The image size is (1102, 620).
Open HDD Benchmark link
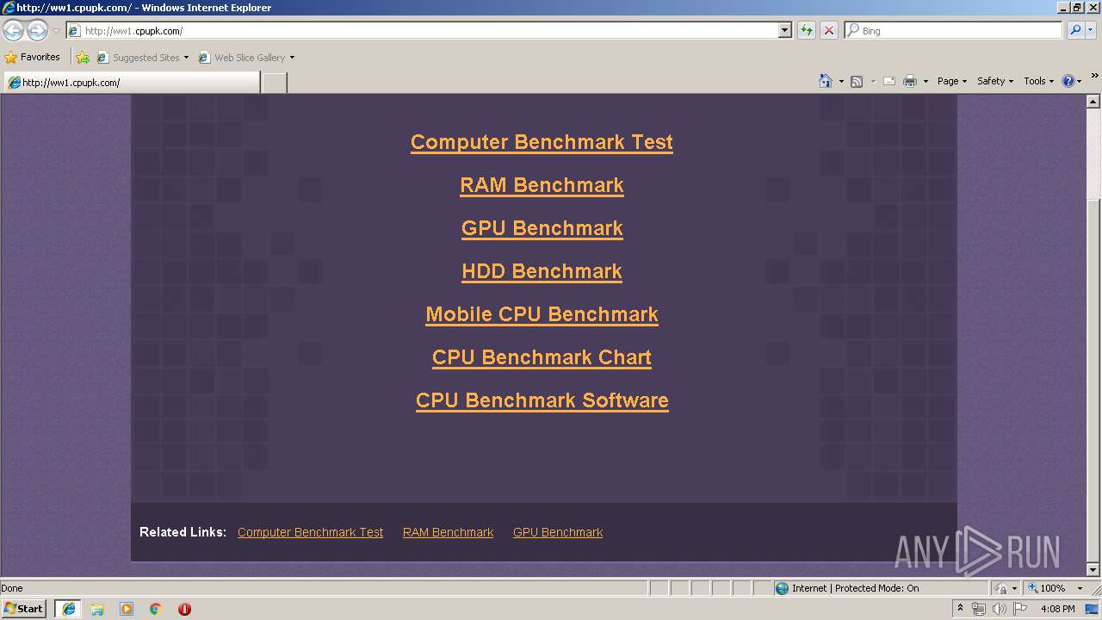tap(542, 271)
